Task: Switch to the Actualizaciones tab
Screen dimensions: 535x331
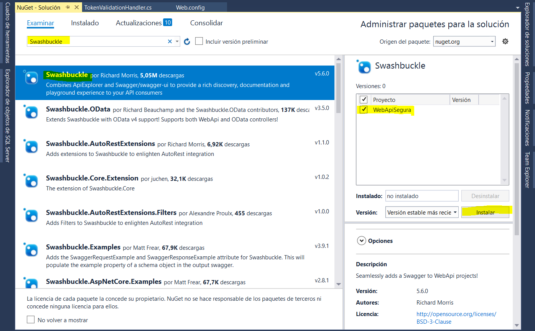Action: pyautogui.click(x=139, y=23)
